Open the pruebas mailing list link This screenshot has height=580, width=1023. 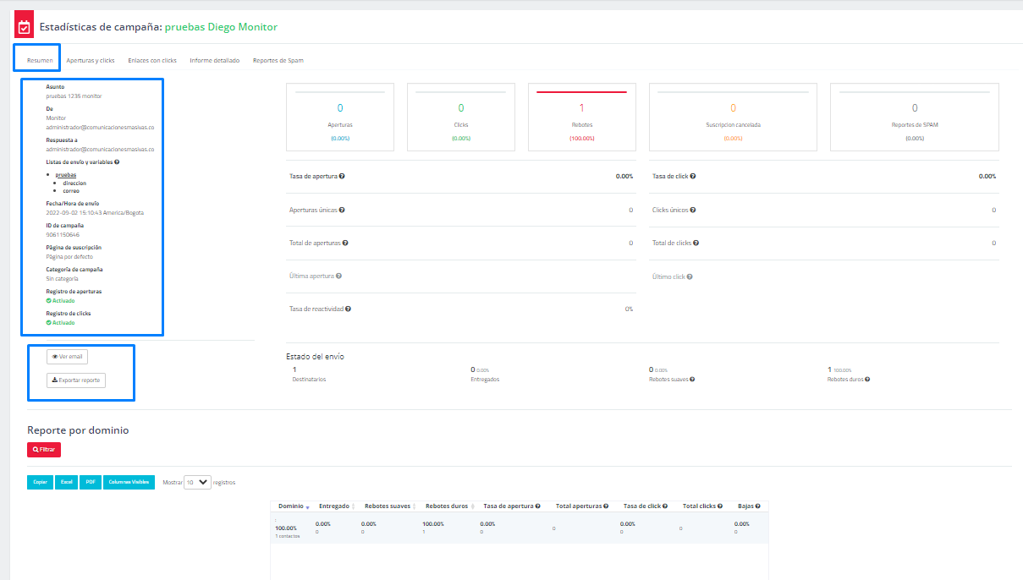pos(66,174)
